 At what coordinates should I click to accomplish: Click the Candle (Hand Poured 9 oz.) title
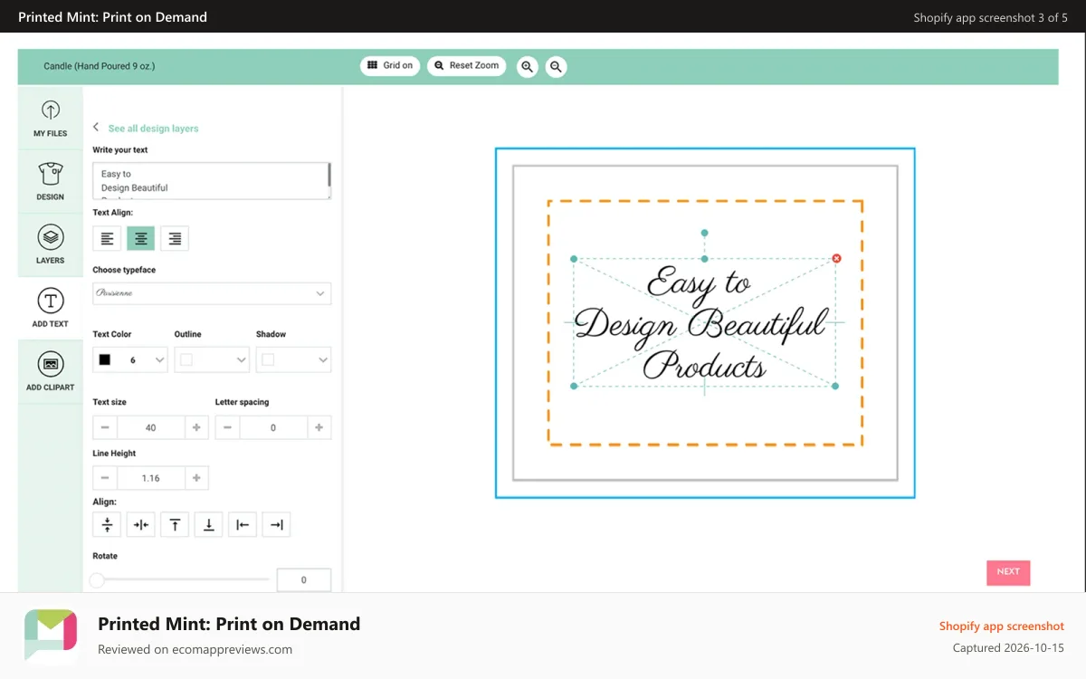pos(100,66)
